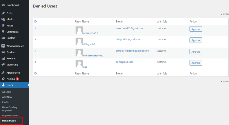Select Add New under Users
The image size is (229, 125).
pyautogui.click(x=7, y=97)
